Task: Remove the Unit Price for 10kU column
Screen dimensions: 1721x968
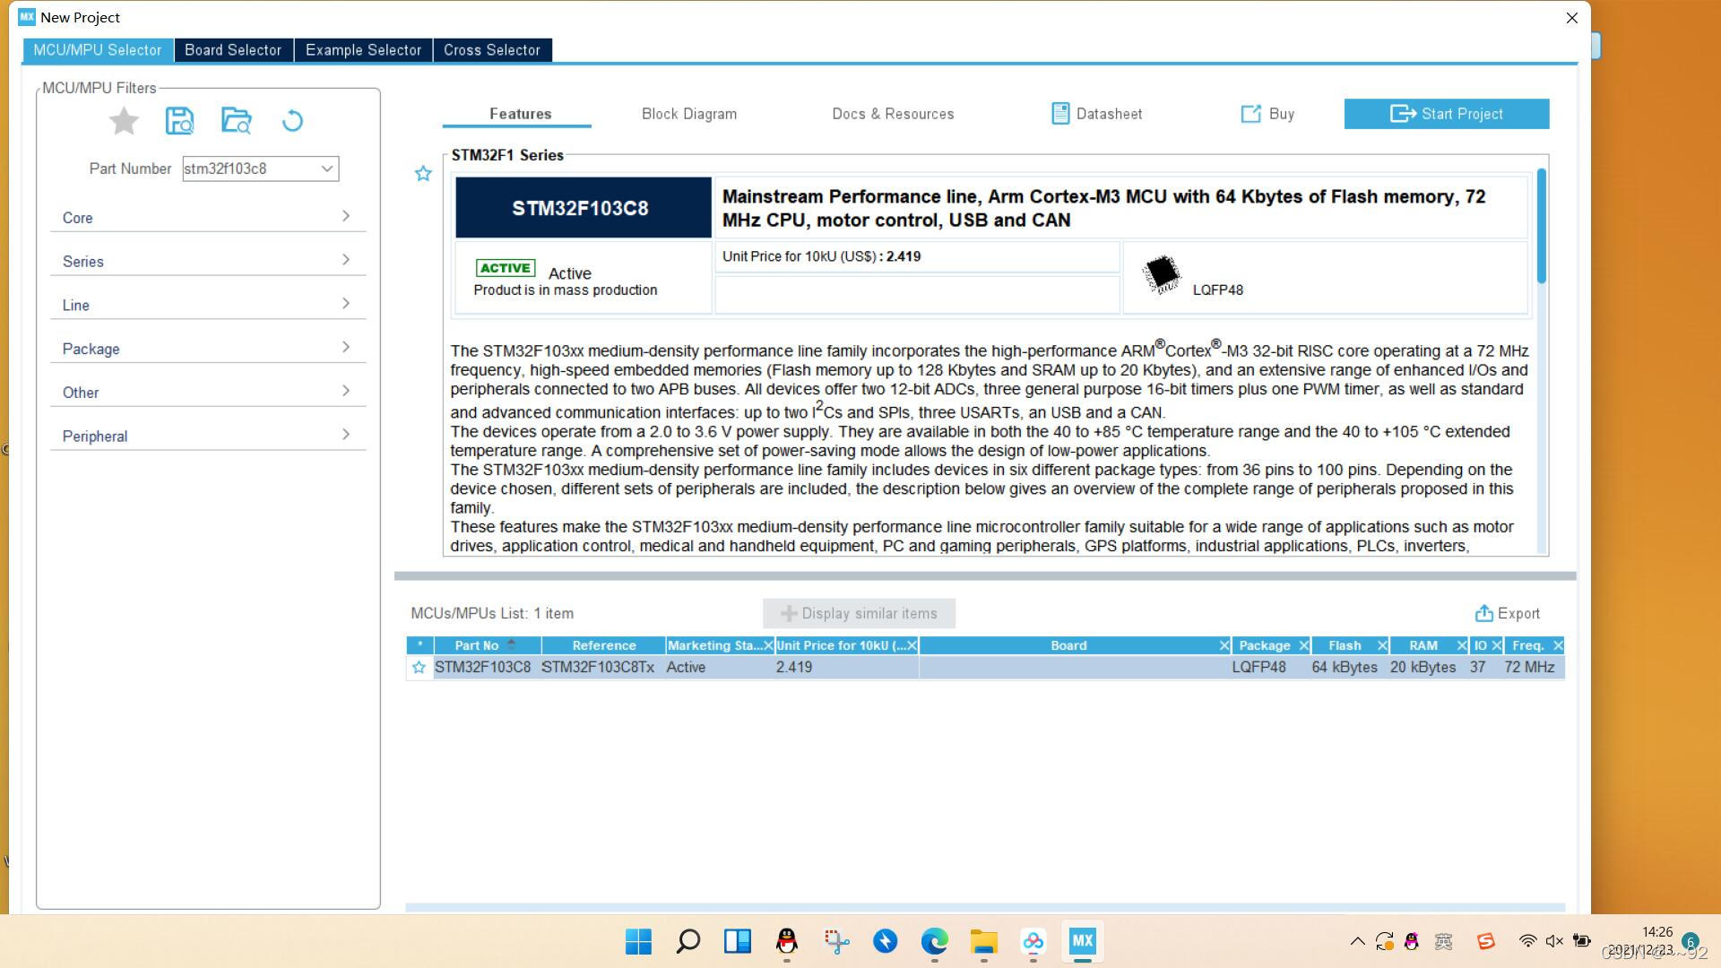Action: (912, 646)
